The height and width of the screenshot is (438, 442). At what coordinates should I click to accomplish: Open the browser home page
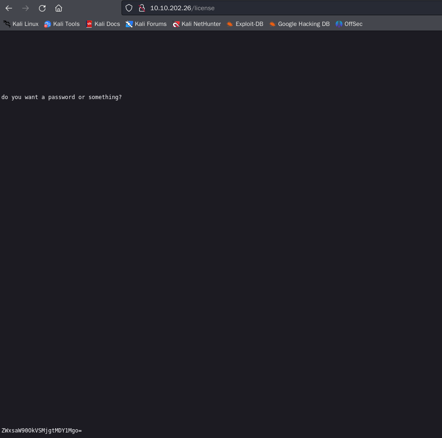[x=58, y=8]
